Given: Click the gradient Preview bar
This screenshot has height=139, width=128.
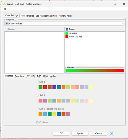Looking at the screenshot, I should [95, 71].
